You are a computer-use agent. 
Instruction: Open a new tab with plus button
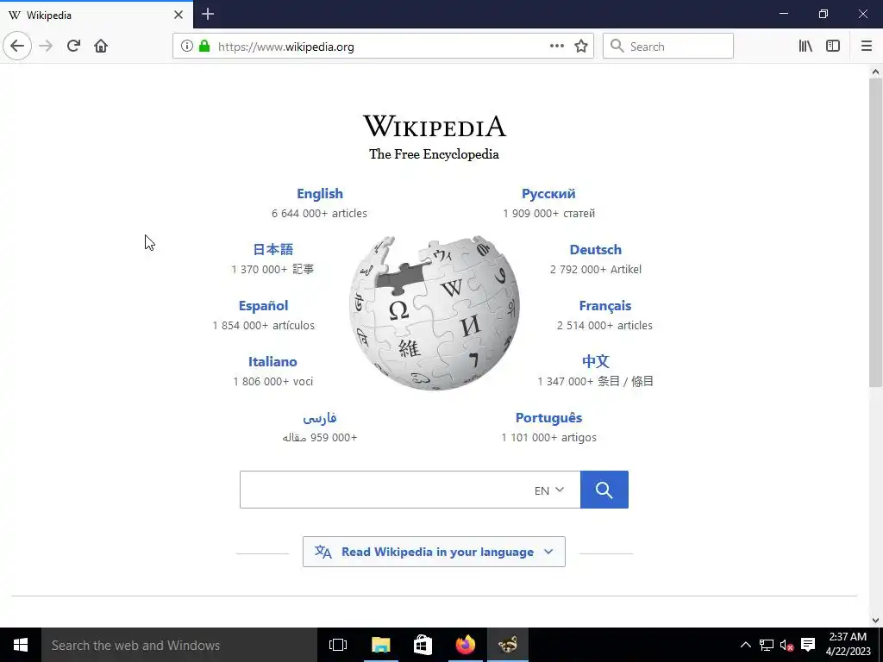208,14
